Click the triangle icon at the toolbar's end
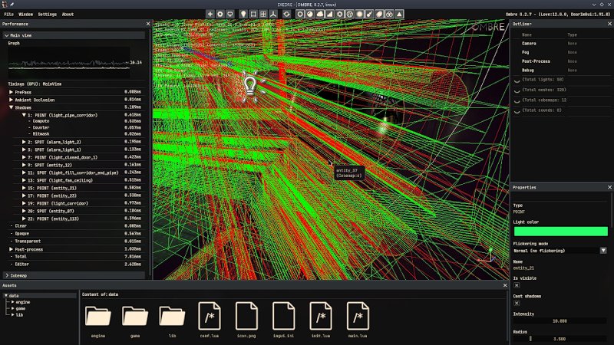Image resolution: width=614 pixels, height=345 pixels. (401, 14)
